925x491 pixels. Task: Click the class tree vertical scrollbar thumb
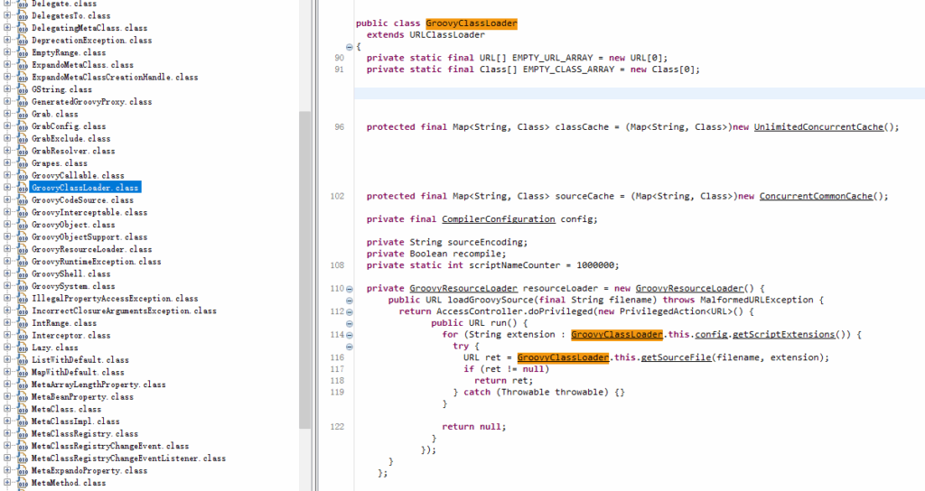tap(305, 271)
